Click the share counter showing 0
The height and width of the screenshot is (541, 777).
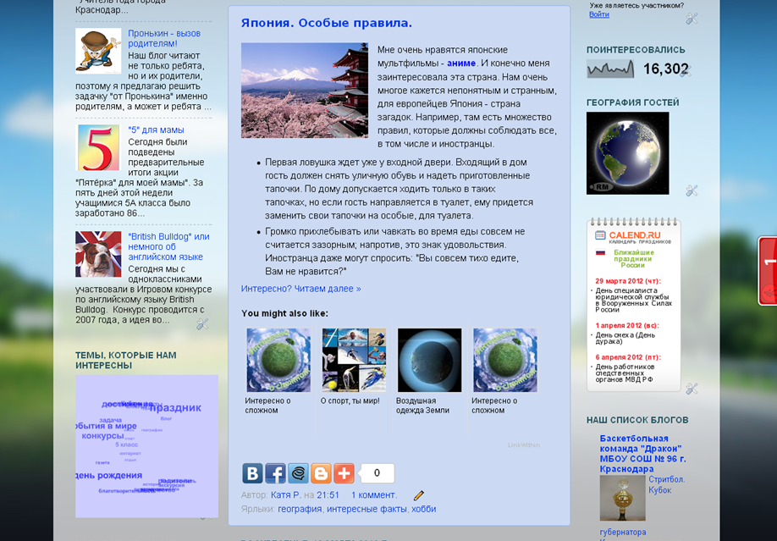pyautogui.click(x=377, y=473)
